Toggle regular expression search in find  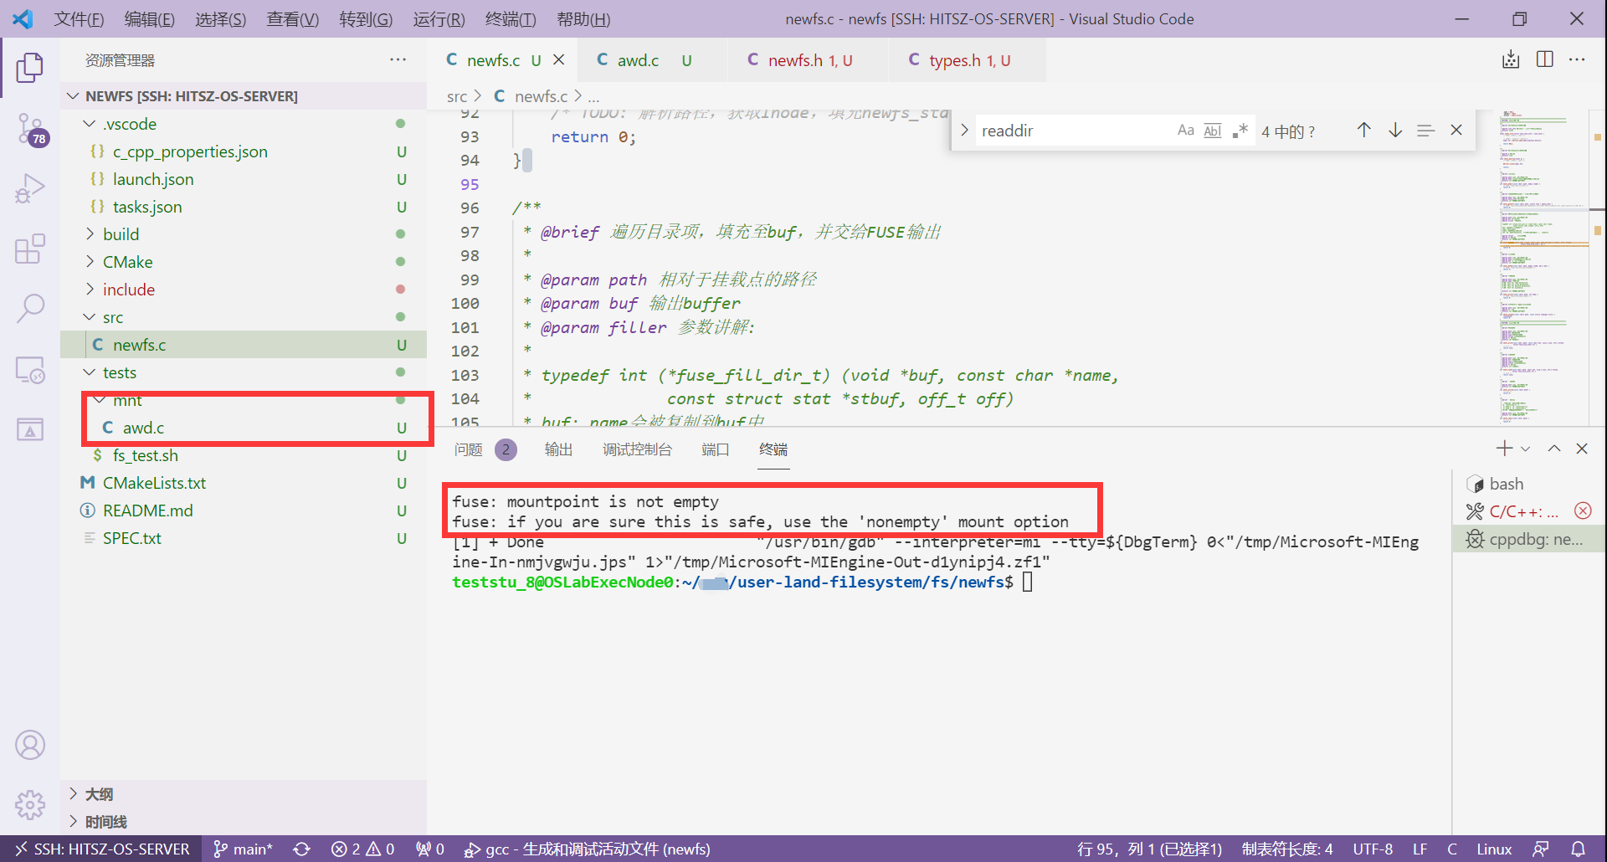[1240, 131]
